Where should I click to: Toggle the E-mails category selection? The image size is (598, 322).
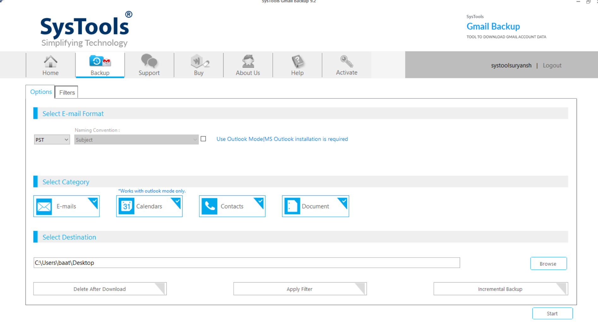[x=66, y=206]
